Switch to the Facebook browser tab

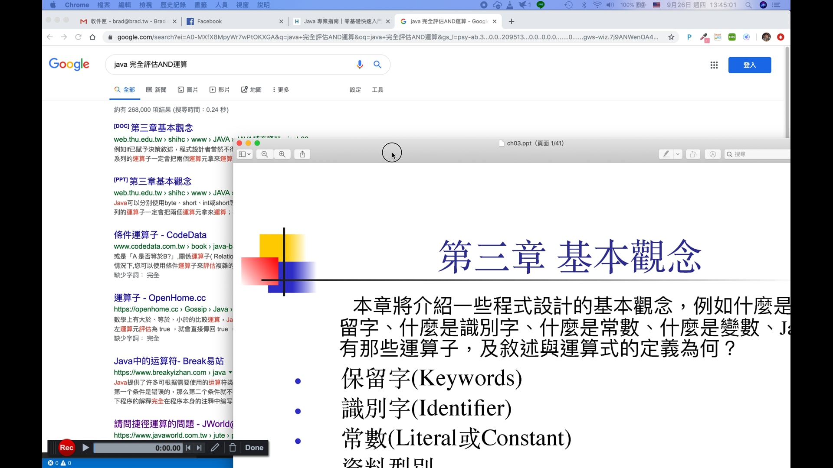pyautogui.click(x=209, y=21)
